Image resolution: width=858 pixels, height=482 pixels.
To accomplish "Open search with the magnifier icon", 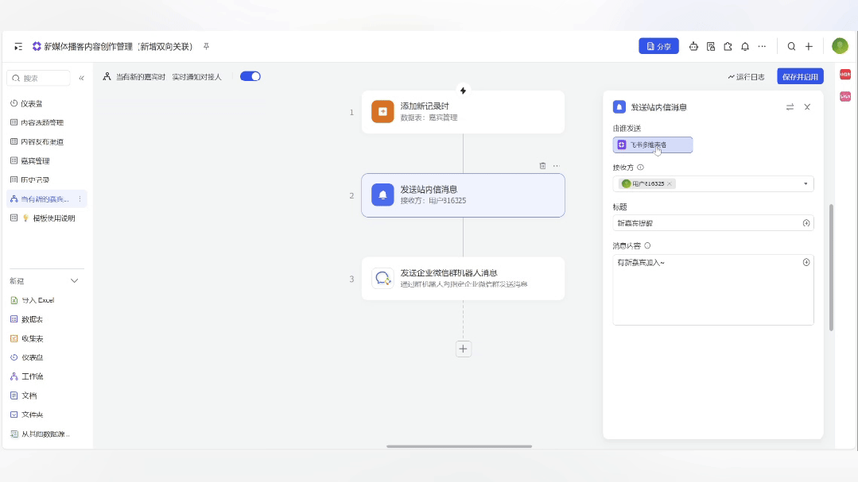I will click(x=790, y=46).
